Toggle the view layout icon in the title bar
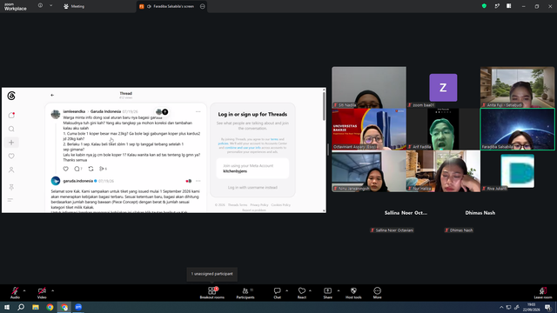The width and height of the screenshot is (557, 313). click(x=508, y=6)
